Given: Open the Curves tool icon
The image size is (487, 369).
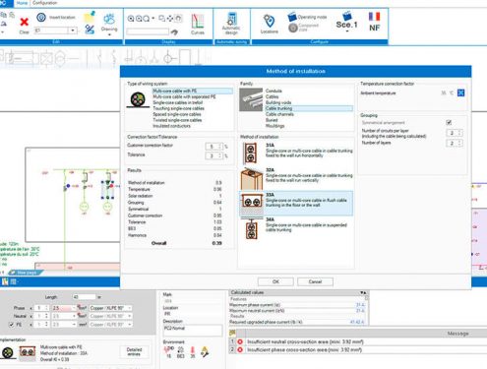Looking at the screenshot, I should pos(198,22).
